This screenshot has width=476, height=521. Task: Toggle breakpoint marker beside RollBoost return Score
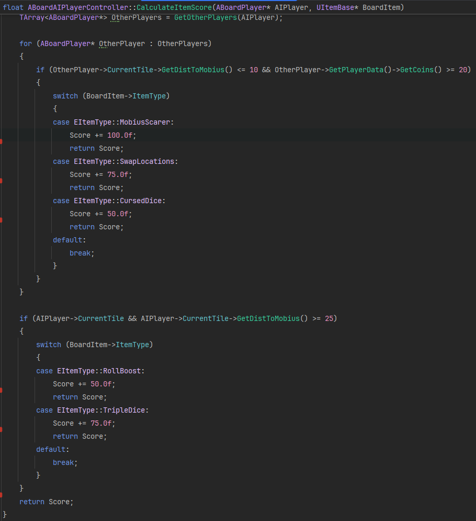click(x=1, y=391)
